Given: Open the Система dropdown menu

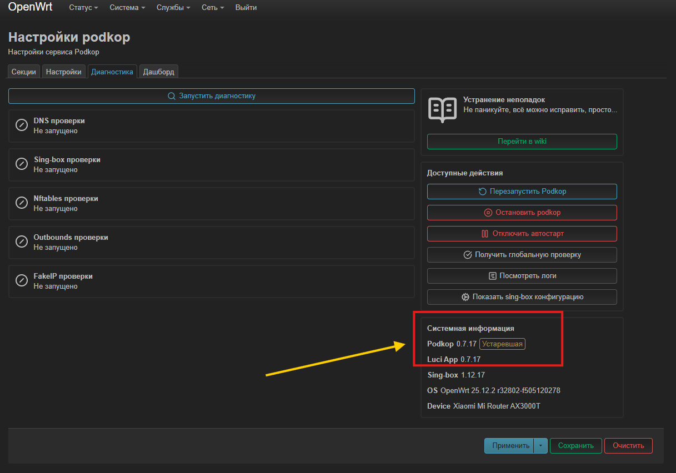Looking at the screenshot, I should (x=127, y=8).
